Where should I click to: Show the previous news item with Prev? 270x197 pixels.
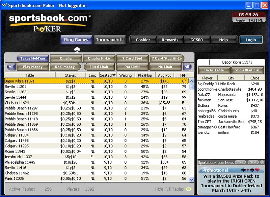pyautogui.click(x=240, y=162)
